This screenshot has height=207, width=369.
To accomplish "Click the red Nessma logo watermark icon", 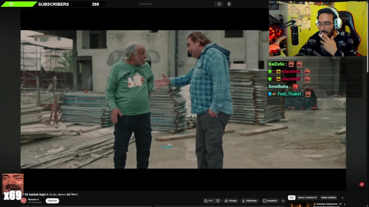I will click(362, 185).
